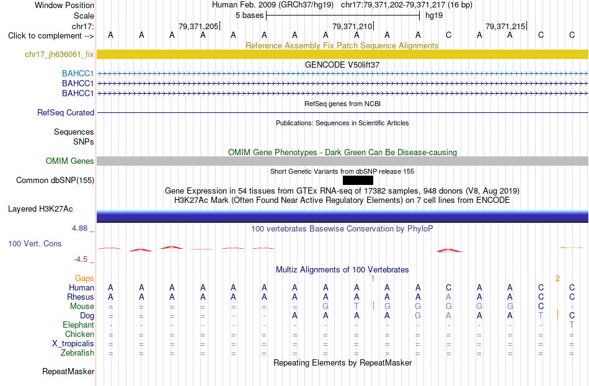This screenshot has height=386, width=589.
Task: Click the Human species label
Action: pyautogui.click(x=81, y=287)
